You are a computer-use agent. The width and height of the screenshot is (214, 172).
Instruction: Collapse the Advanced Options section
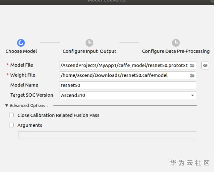click(7, 105)
